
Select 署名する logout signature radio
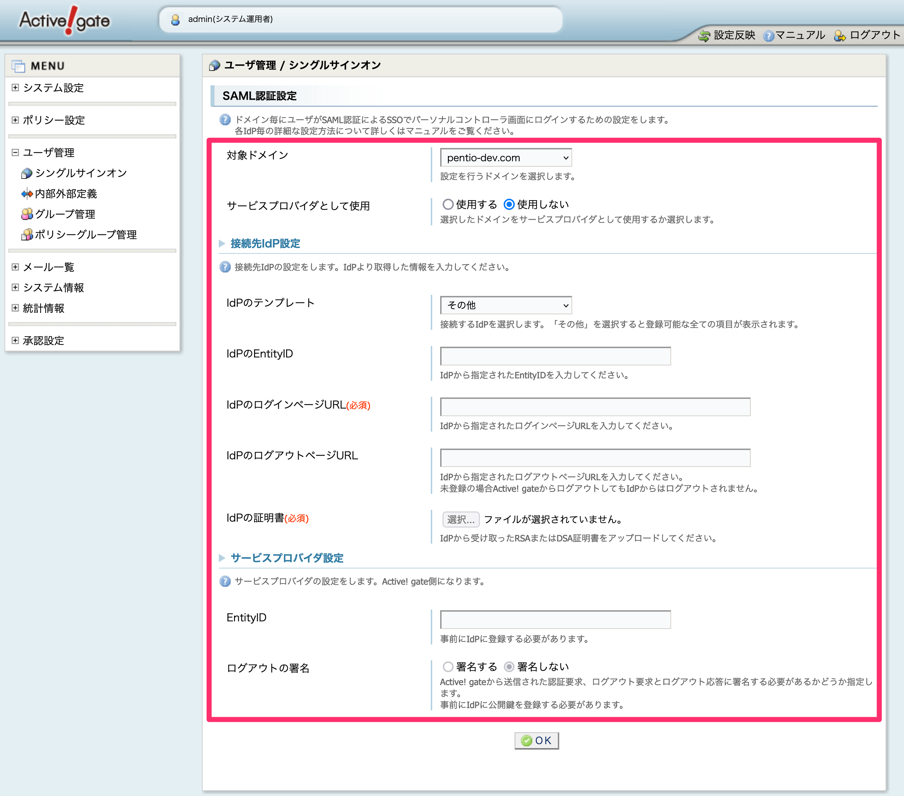(448, 667)
